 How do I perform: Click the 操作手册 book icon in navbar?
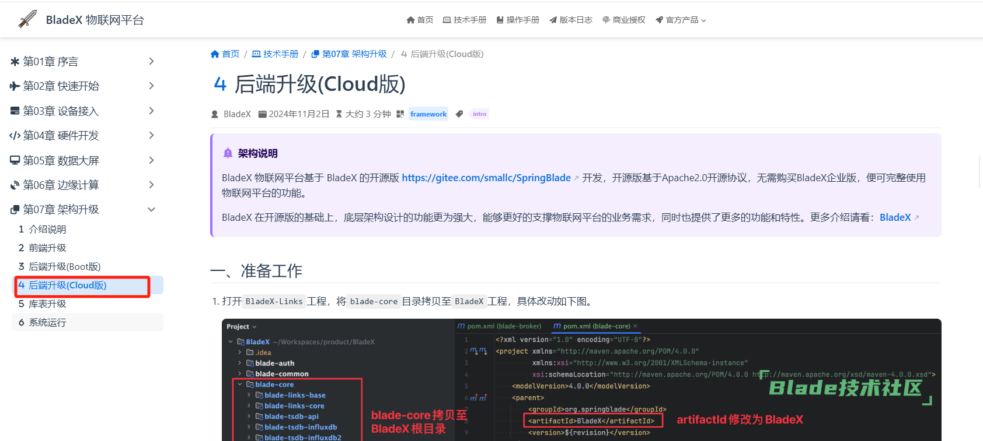coord(500,20)
